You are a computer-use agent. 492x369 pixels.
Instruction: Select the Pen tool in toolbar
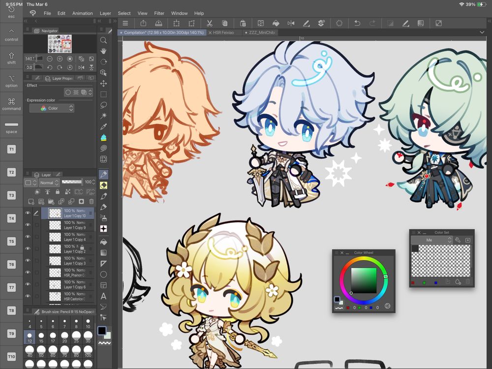[x=103, y=175]
